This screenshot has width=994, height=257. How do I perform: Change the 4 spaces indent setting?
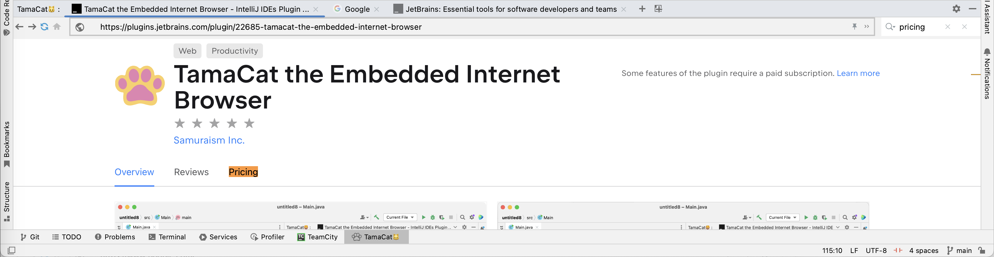924,250
